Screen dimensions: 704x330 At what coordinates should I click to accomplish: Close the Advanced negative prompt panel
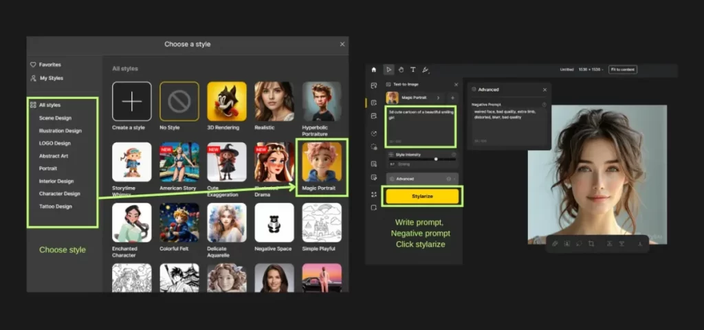[x=544, y=90]
